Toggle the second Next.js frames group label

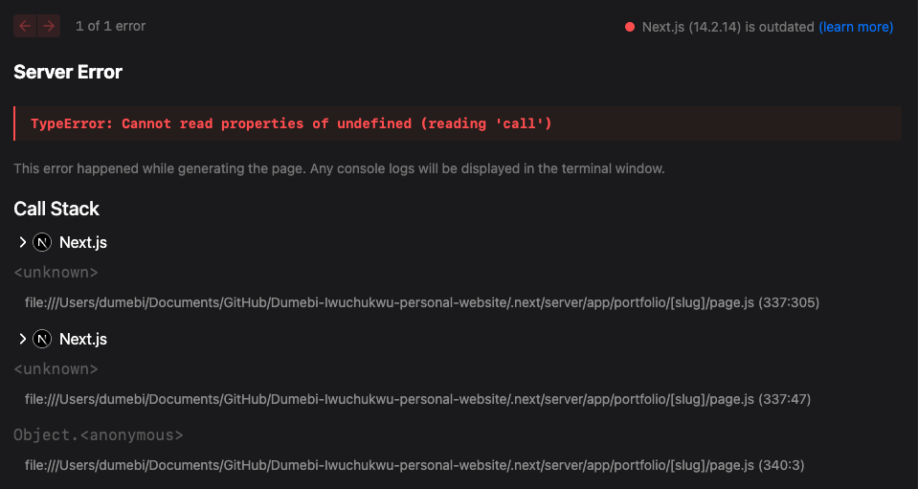pos(83,339)
